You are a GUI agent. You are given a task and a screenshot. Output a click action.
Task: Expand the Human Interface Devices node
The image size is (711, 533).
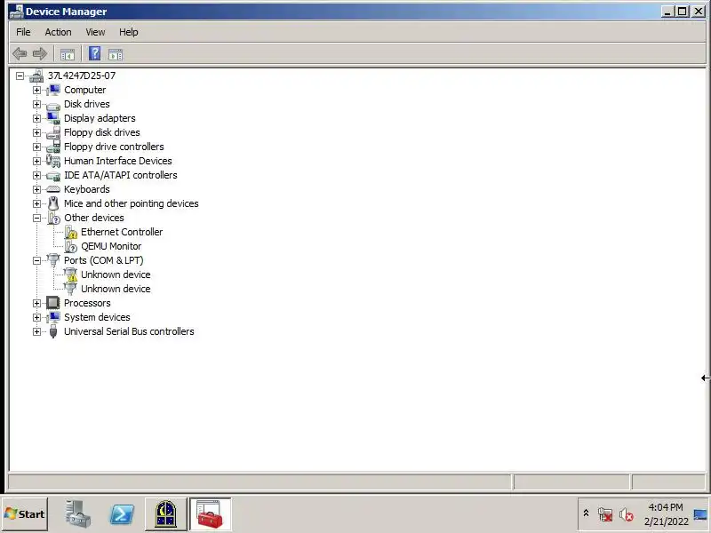click(x=36, y=161)
